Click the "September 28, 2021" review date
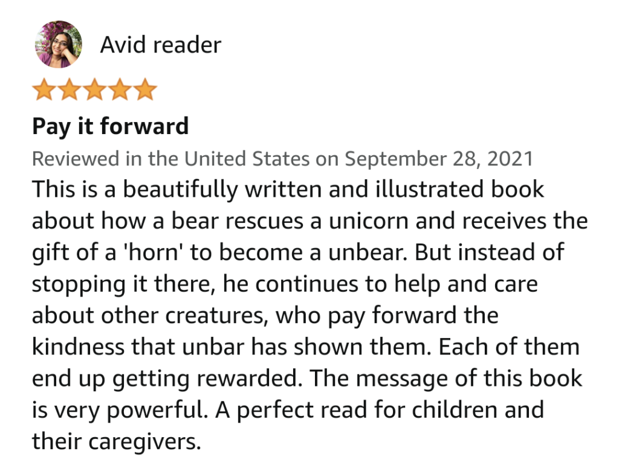This screenshot has width=619, height=471. tap(439, 158)
